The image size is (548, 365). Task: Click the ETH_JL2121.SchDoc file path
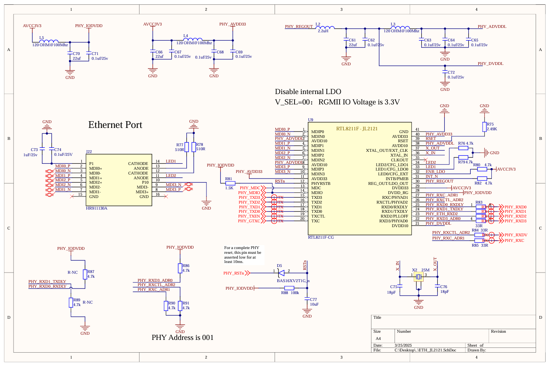[425, 350]
